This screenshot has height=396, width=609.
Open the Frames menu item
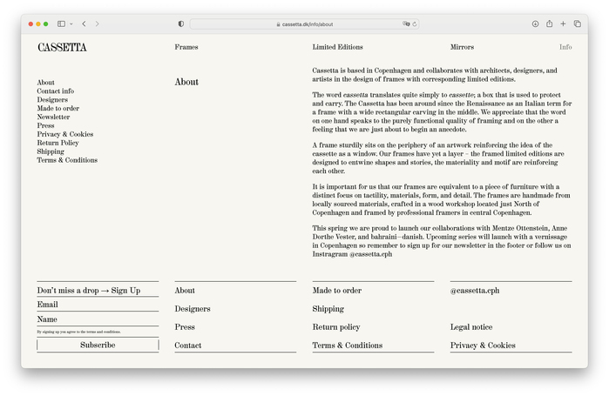186,47
